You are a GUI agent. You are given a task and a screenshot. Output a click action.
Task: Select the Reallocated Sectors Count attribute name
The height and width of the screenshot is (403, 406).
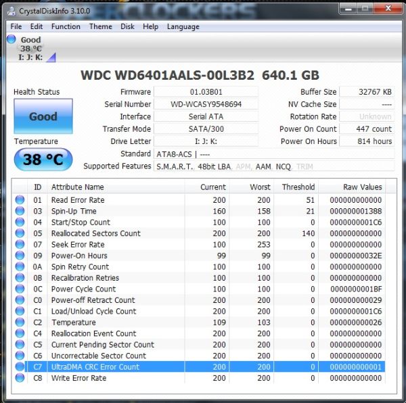[96, 233]
